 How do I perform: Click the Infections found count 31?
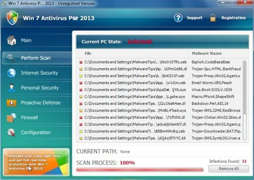244,161
